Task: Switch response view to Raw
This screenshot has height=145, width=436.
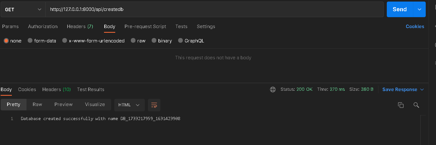Action: point(37,104)
